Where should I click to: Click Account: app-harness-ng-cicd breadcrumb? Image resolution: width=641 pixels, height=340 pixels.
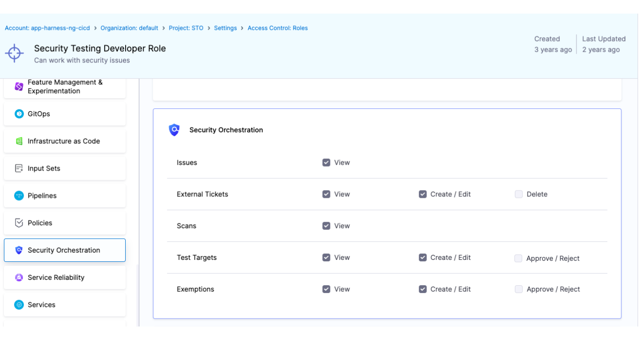tap(47, 28)
